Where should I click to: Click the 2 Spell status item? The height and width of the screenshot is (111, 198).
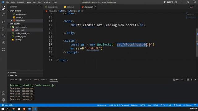click(x=177, y=105)
